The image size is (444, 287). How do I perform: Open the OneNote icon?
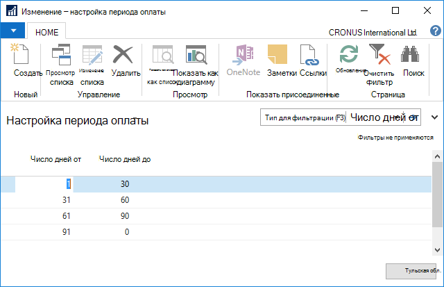click(x=244, y=54)
